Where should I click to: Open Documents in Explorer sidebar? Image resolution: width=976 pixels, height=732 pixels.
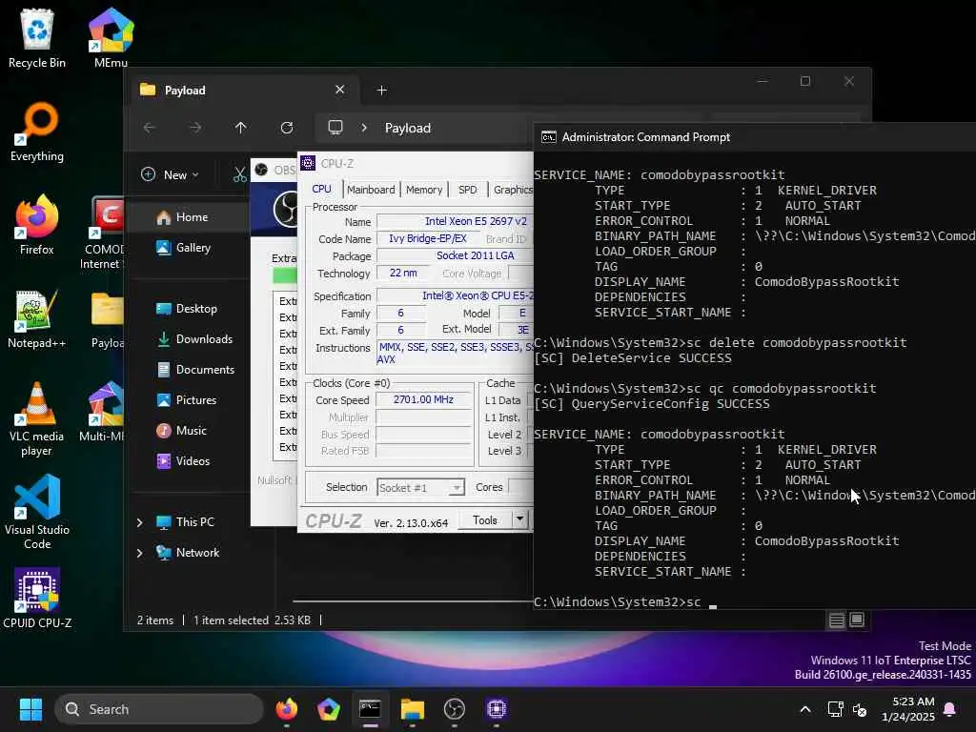pos(189,370)
